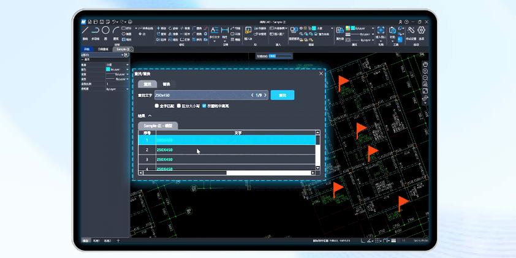This screenshot has width=516, height=258.
Task: Select the Arc (圆弧) drawing tool
Action: pos(116,31)
